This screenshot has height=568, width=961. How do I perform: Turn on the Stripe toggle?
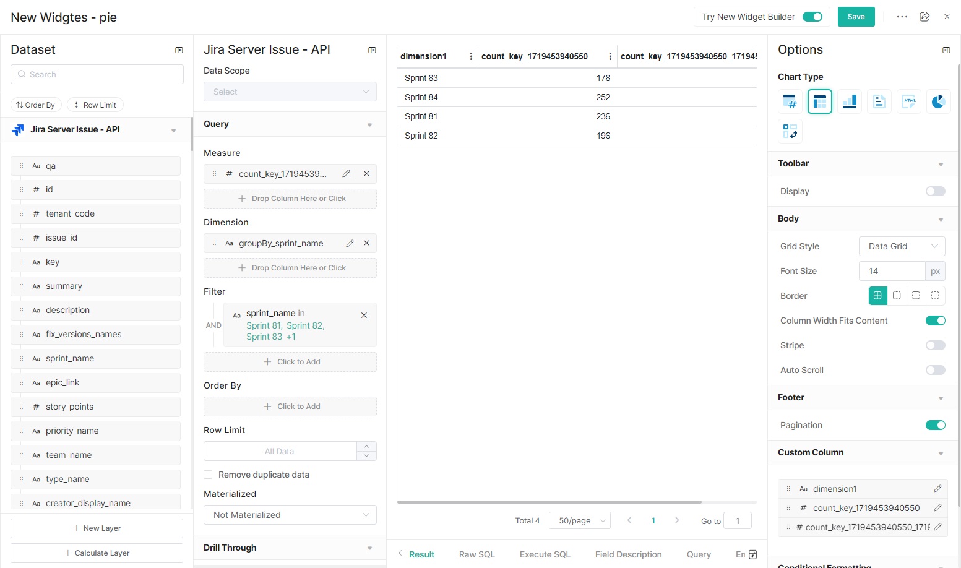click(x=935, y=345)
